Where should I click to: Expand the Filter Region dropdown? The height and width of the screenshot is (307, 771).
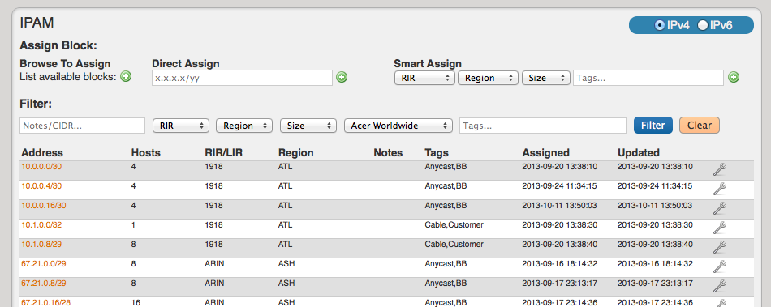coord(244,126)
